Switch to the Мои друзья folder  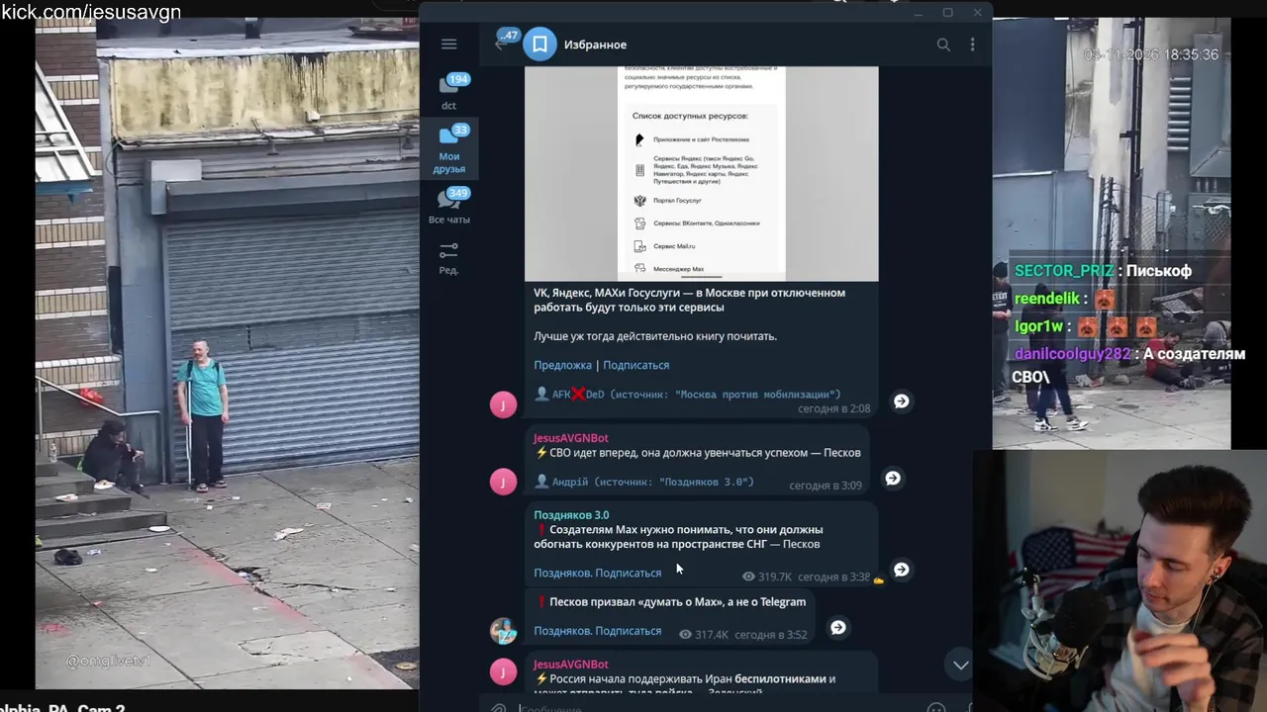pos(449,148)
